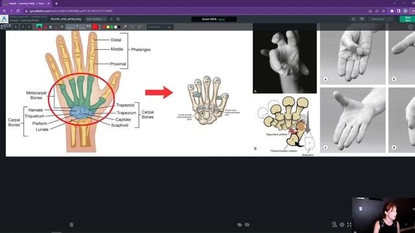This screenshot has width=415, height=233.
Task: Open viewer settings gear at bottom right
Action: click(342, 225)
